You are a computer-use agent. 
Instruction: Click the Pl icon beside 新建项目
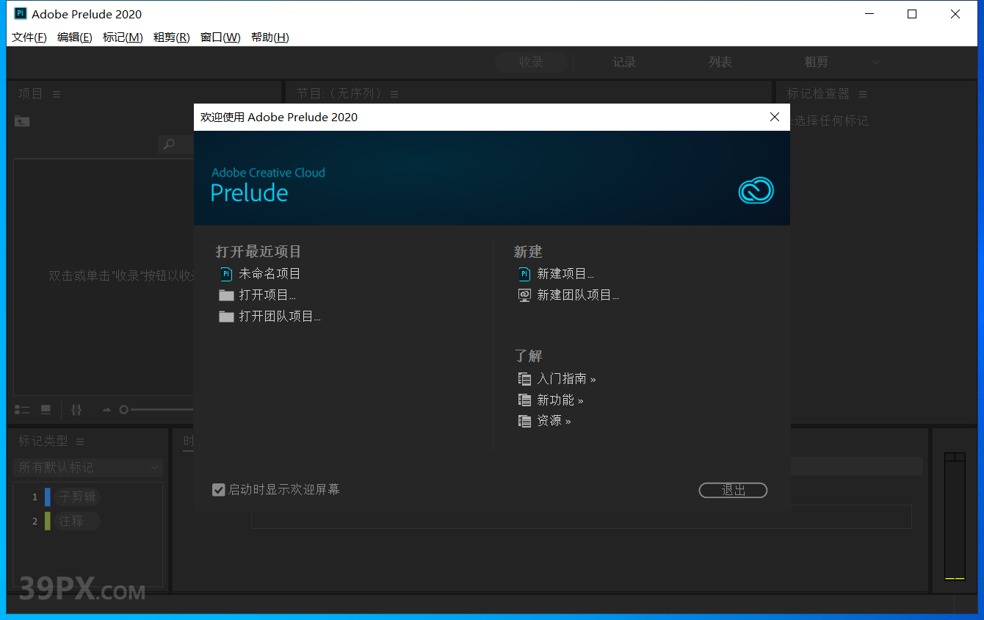pyautogui.click(x=524, y=274)
